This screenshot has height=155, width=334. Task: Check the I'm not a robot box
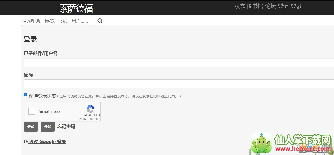(32, 111)
